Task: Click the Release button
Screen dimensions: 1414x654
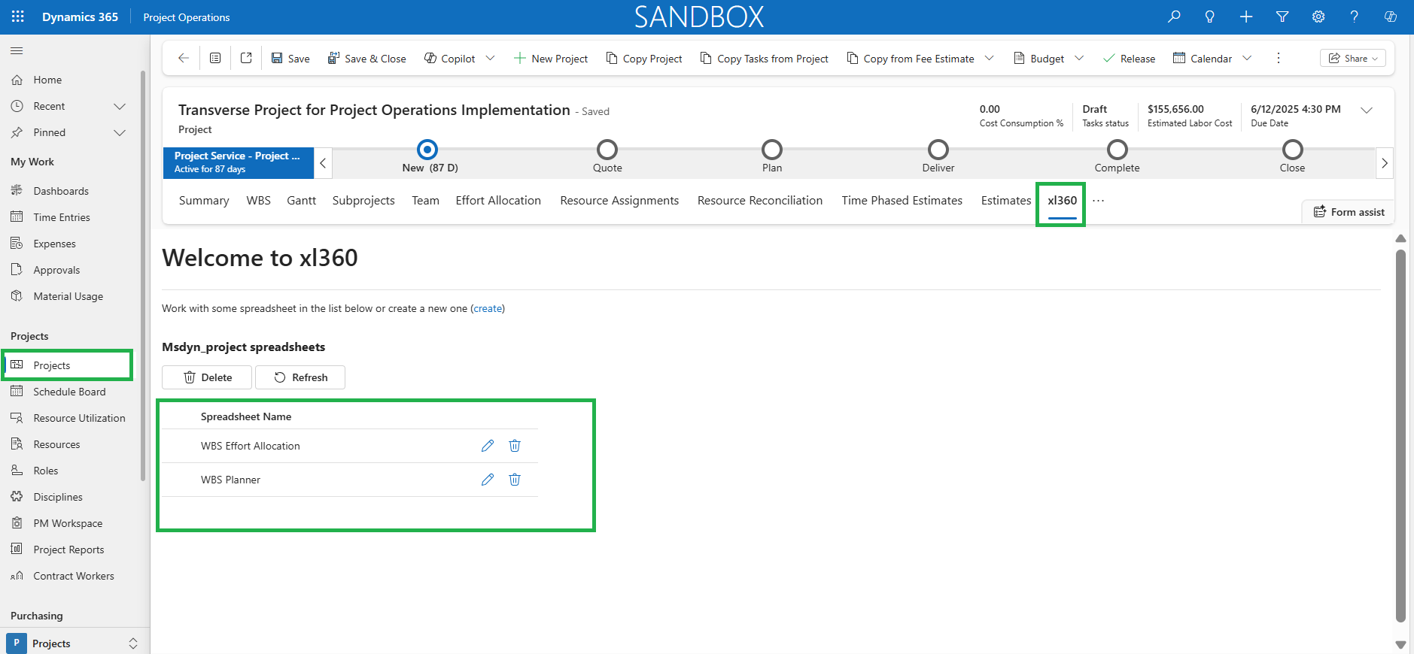Action: click(x=1129, y=58)
